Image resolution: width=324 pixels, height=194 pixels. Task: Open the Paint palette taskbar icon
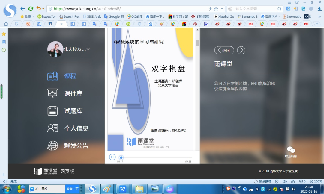click(107, 189)
